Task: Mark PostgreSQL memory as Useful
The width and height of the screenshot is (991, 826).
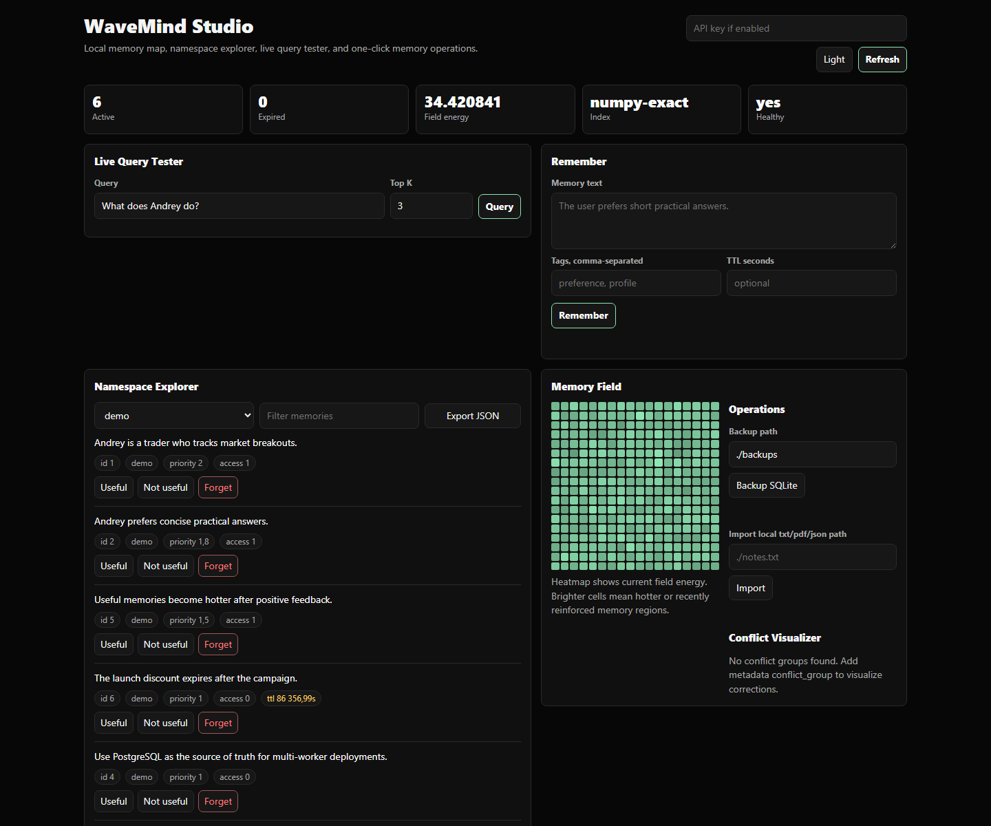Action: pos(114,801)
